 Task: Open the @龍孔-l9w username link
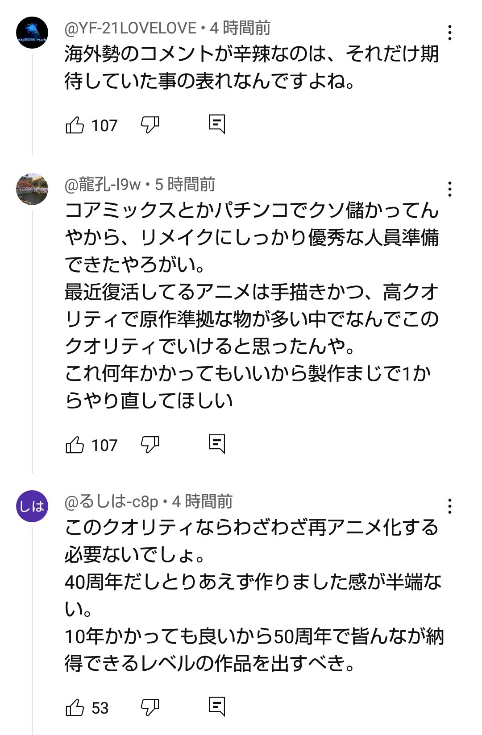click(103, 185)
